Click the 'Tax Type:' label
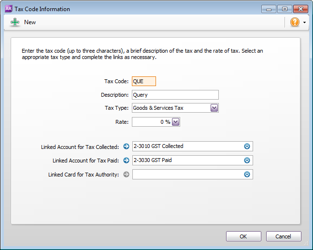This screenshot has height=250, width=313. [x=117, y=108]
